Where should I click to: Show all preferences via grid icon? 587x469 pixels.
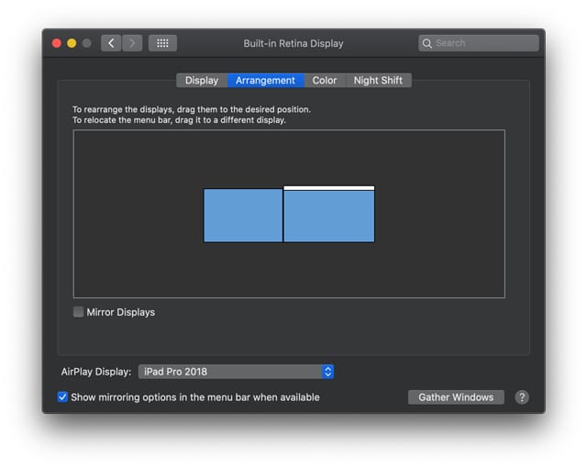tap(162, 43)
